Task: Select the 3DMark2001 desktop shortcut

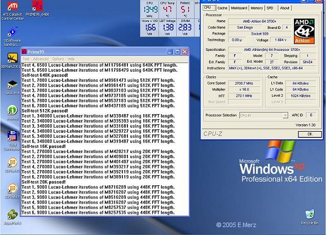Action: [x=12, y=60]
